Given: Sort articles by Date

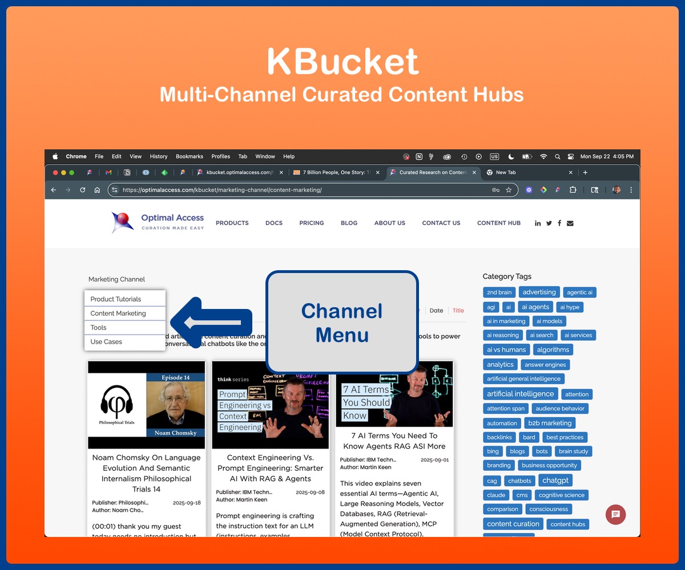Looking at the screenshot, I should coord(436,311).
